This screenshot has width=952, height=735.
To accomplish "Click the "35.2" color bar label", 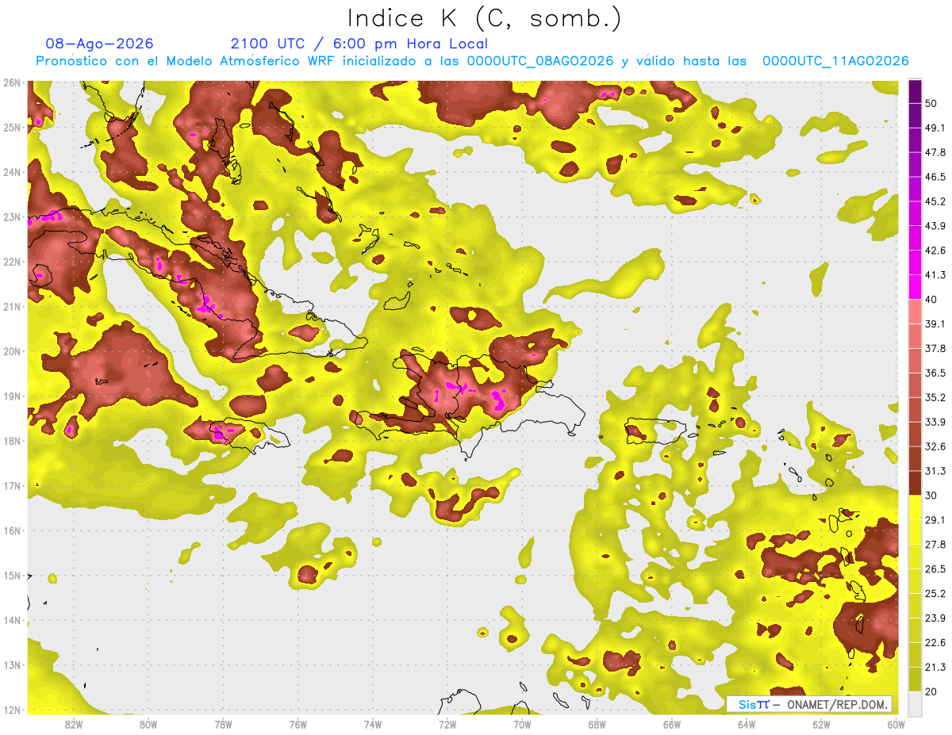I will pyautogui.click(x=935, y=397).
